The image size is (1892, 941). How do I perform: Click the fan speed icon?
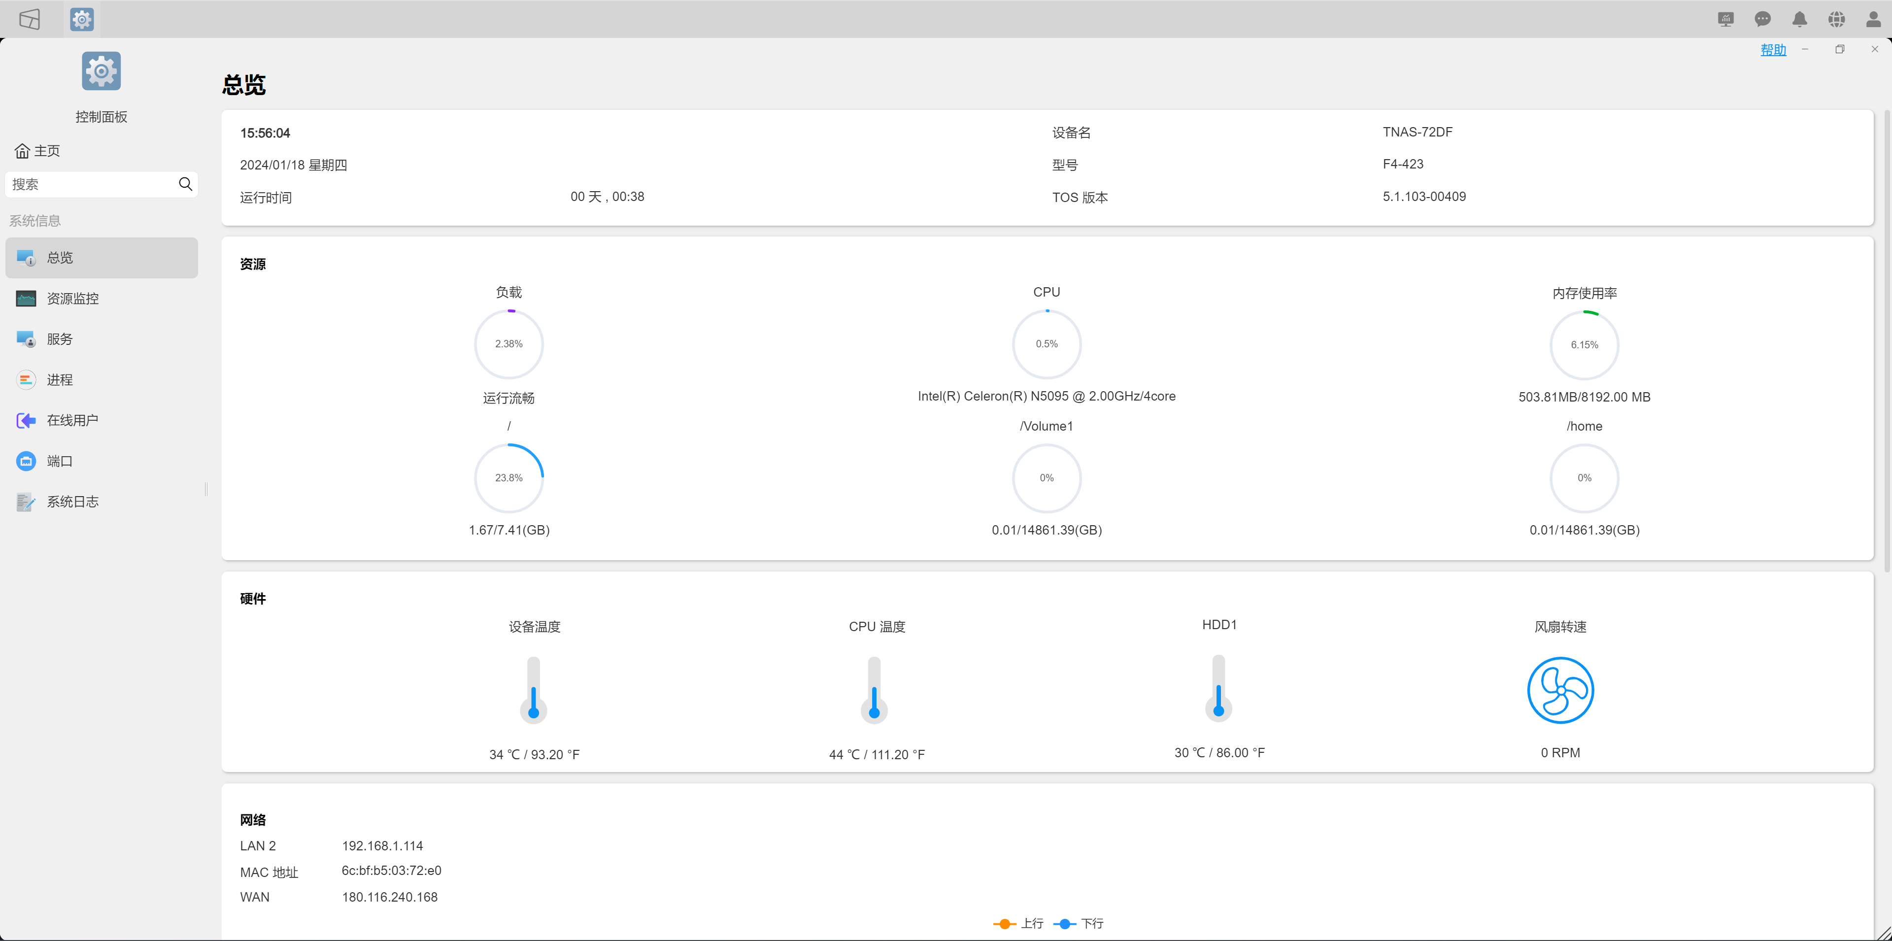pyautogui.click(x=1560, y=690)
